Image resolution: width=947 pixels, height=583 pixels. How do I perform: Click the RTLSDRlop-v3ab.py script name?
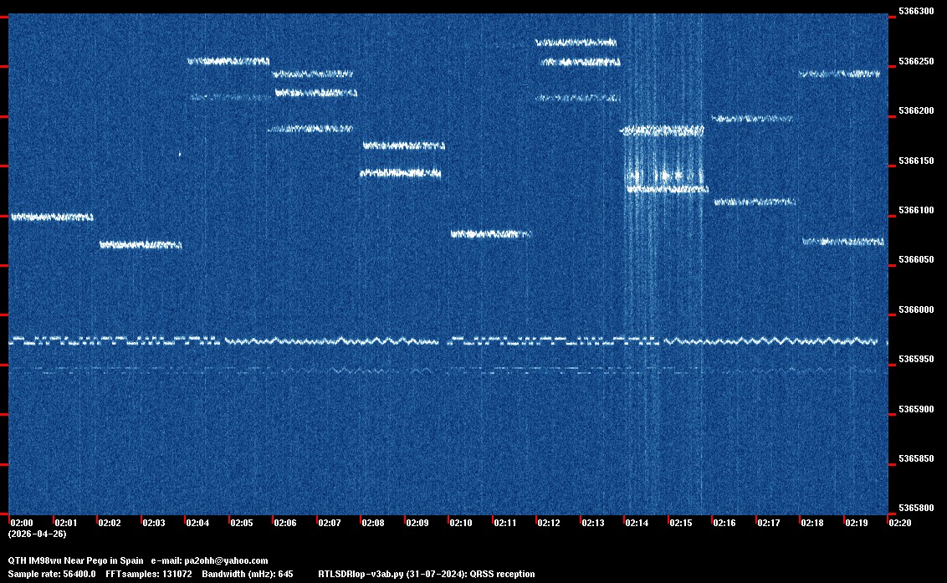[357, 574]
